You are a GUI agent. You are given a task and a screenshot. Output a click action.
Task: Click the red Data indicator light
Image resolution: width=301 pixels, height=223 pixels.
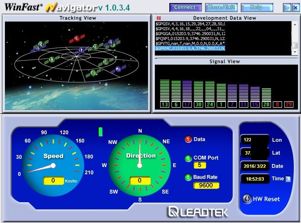pos(188,139)
